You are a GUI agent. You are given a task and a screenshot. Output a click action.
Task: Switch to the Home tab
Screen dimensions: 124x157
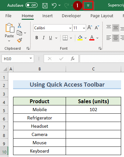(x=28, y=16)
